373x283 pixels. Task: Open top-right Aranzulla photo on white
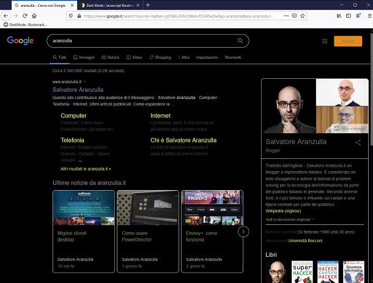(x=342, y=92)
